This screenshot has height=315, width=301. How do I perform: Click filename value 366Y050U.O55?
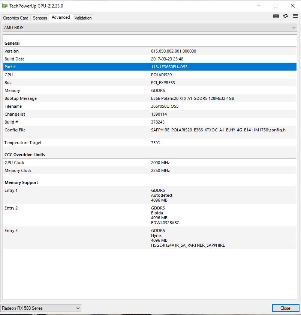165,106
